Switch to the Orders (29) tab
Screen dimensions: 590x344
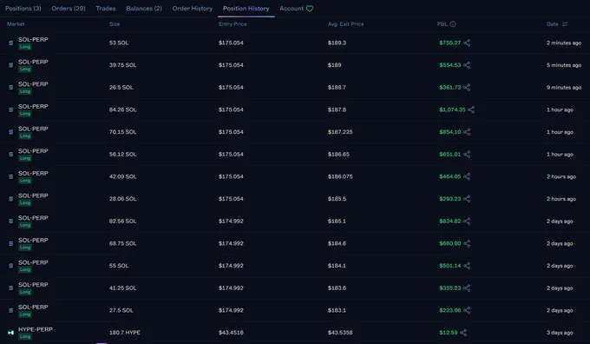point(69,9)
